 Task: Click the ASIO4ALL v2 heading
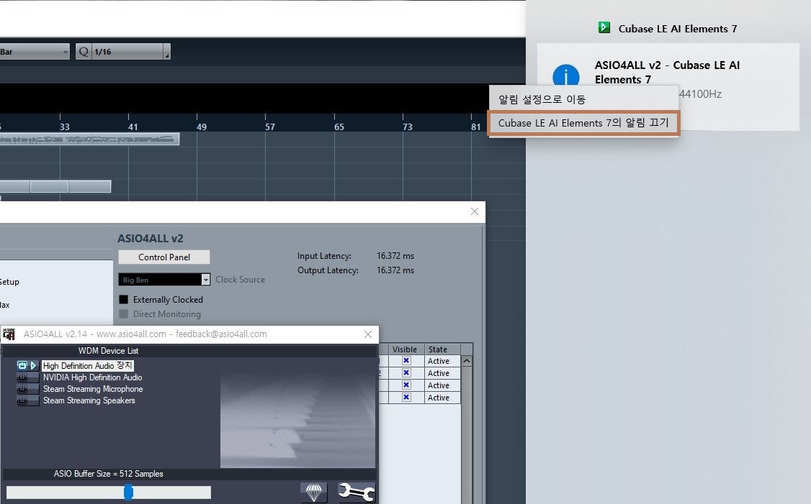coord(151,239)
